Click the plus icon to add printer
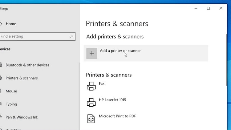This screenshot has height=130, width=231. [92, 53]
